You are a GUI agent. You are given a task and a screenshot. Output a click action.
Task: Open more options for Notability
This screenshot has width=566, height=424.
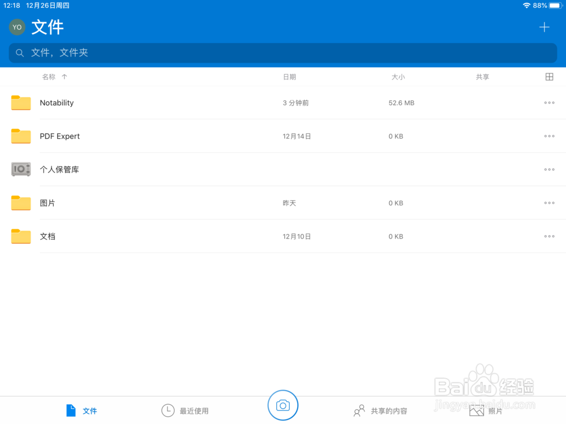[x=549, y=103]
